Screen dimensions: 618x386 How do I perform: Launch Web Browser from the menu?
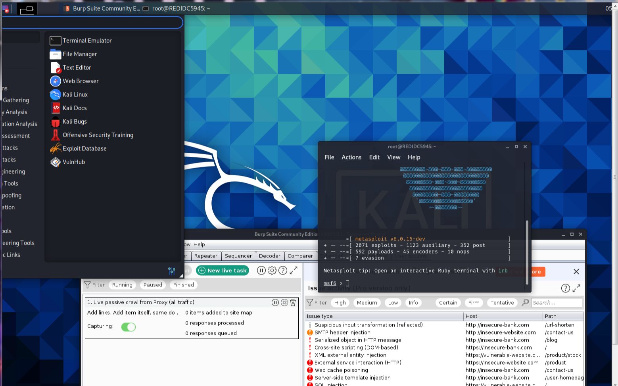tap(74, 81)
